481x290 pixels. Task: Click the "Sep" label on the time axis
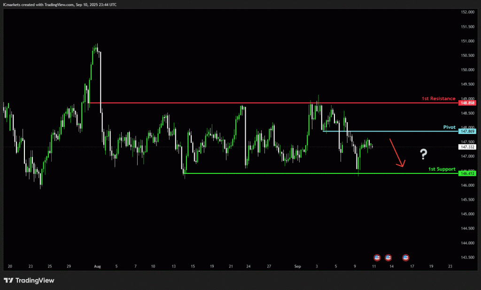[297, 266]
